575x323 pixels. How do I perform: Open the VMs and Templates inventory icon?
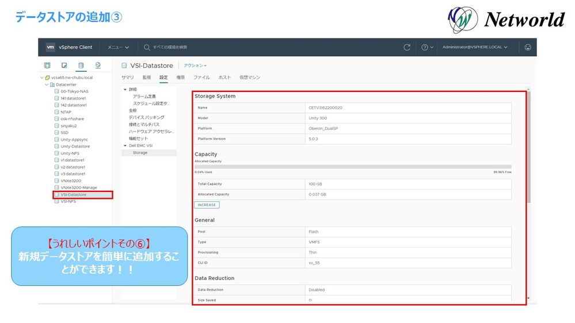pos(64,65)
